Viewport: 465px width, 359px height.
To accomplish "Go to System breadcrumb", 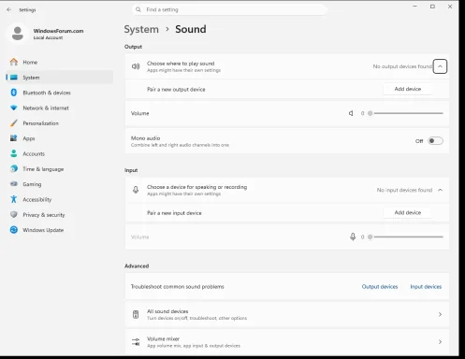I will tap(141, 29).
